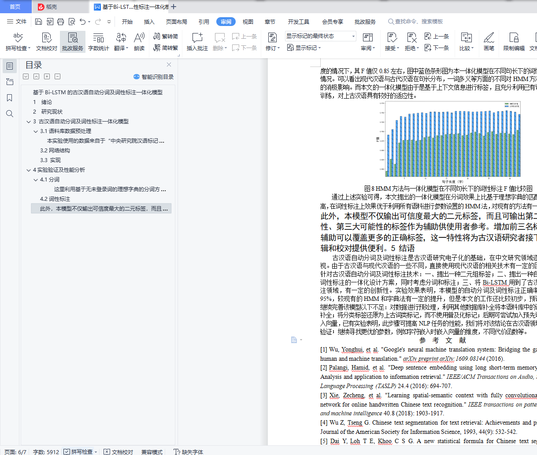Expand all outline levels with plus icon

pos(47,77)
